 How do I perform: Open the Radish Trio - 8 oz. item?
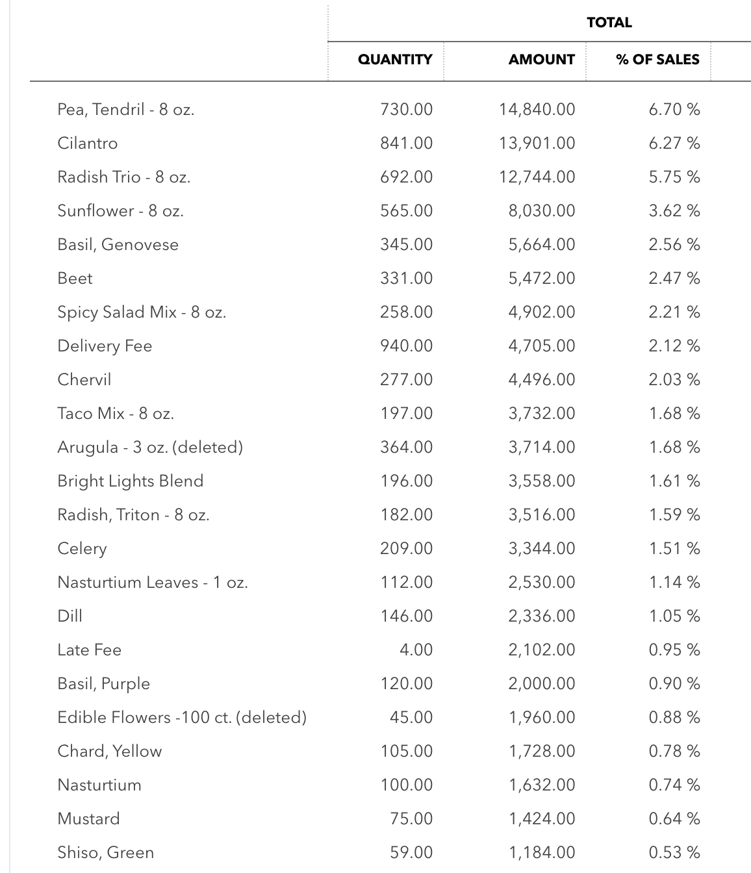pos(124,177)
